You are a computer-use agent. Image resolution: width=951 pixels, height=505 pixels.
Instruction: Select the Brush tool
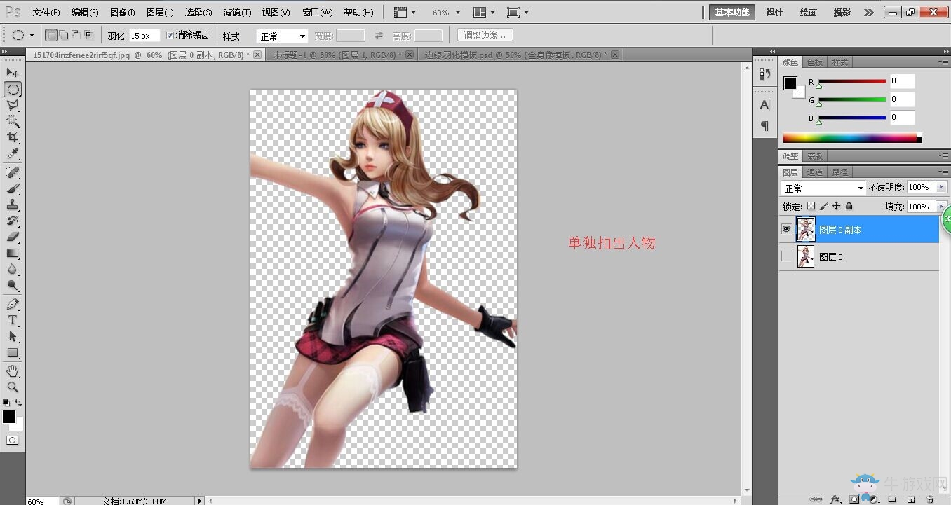(13, 188)
